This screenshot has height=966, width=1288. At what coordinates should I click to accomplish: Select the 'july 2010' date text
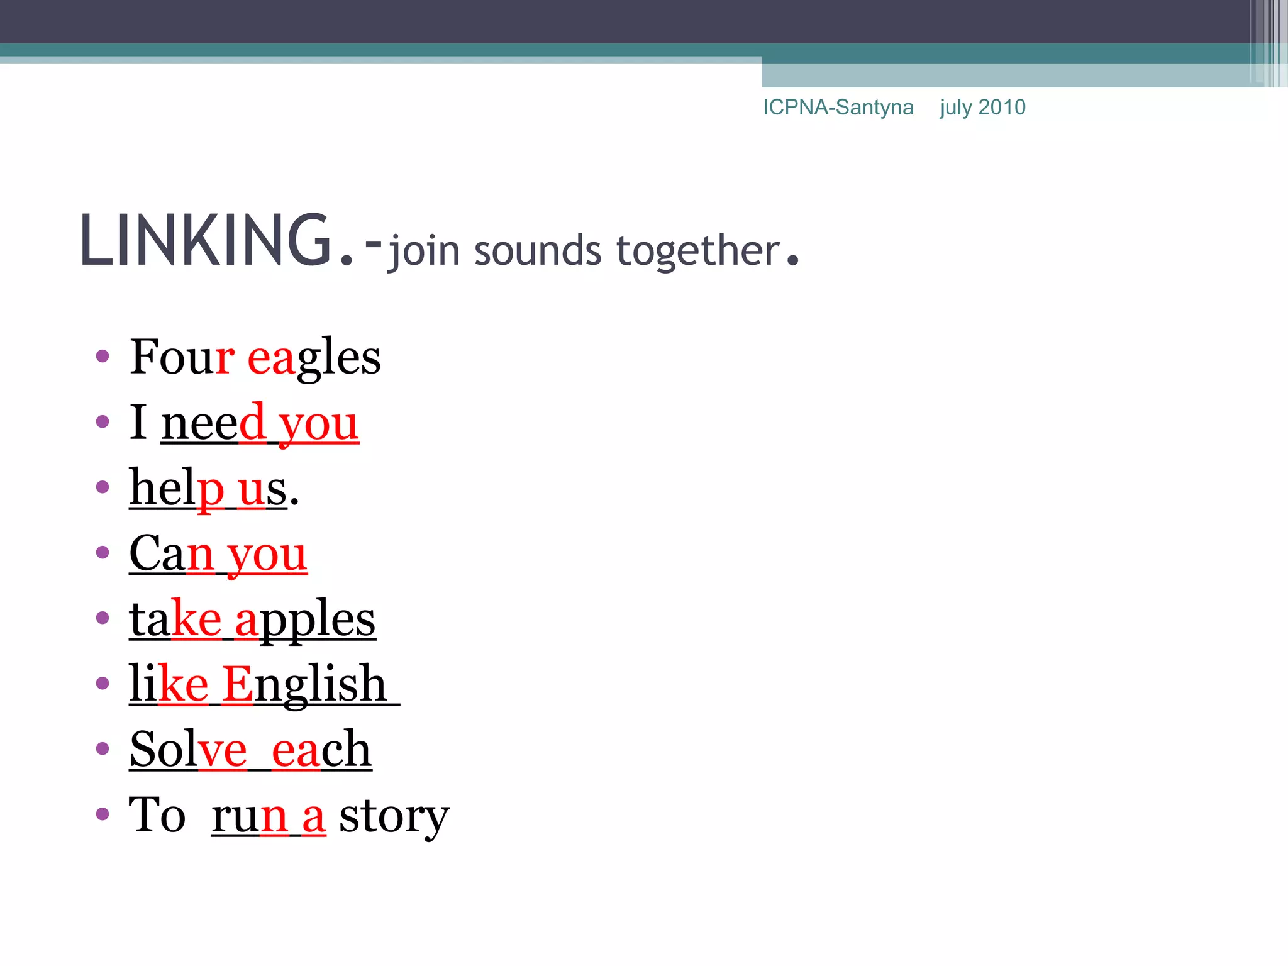tap(982, 108)
